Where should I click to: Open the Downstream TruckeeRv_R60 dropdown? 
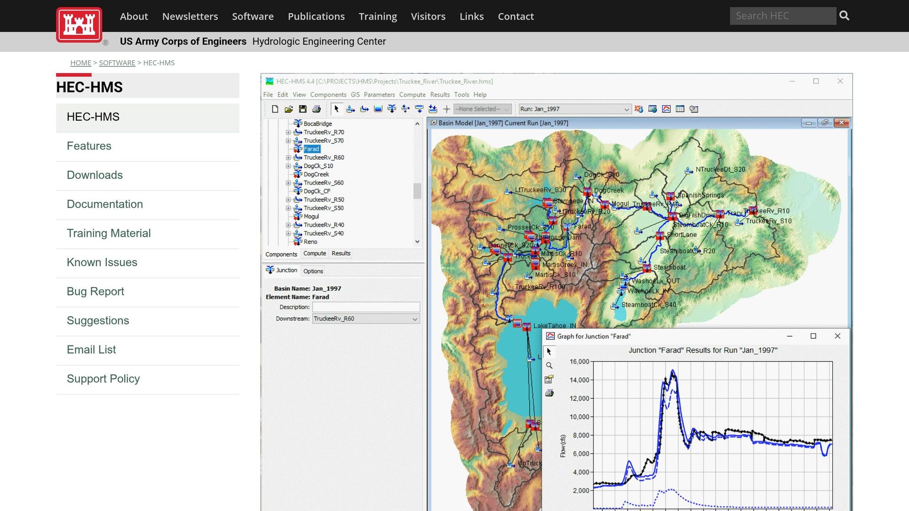coord(366,319)
